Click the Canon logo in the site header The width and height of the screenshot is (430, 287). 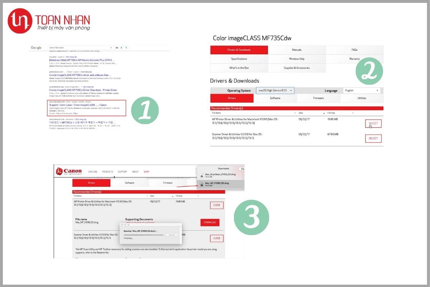point(69,171)
